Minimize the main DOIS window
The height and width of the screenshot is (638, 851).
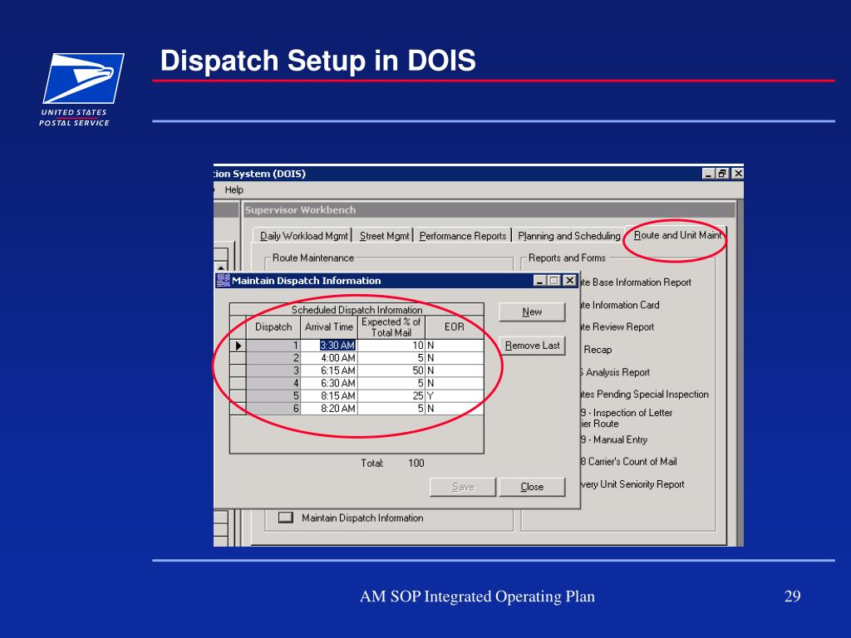[708, 174]
